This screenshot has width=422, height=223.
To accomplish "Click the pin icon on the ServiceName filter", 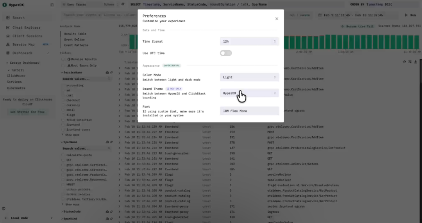I will pos(111,72).
